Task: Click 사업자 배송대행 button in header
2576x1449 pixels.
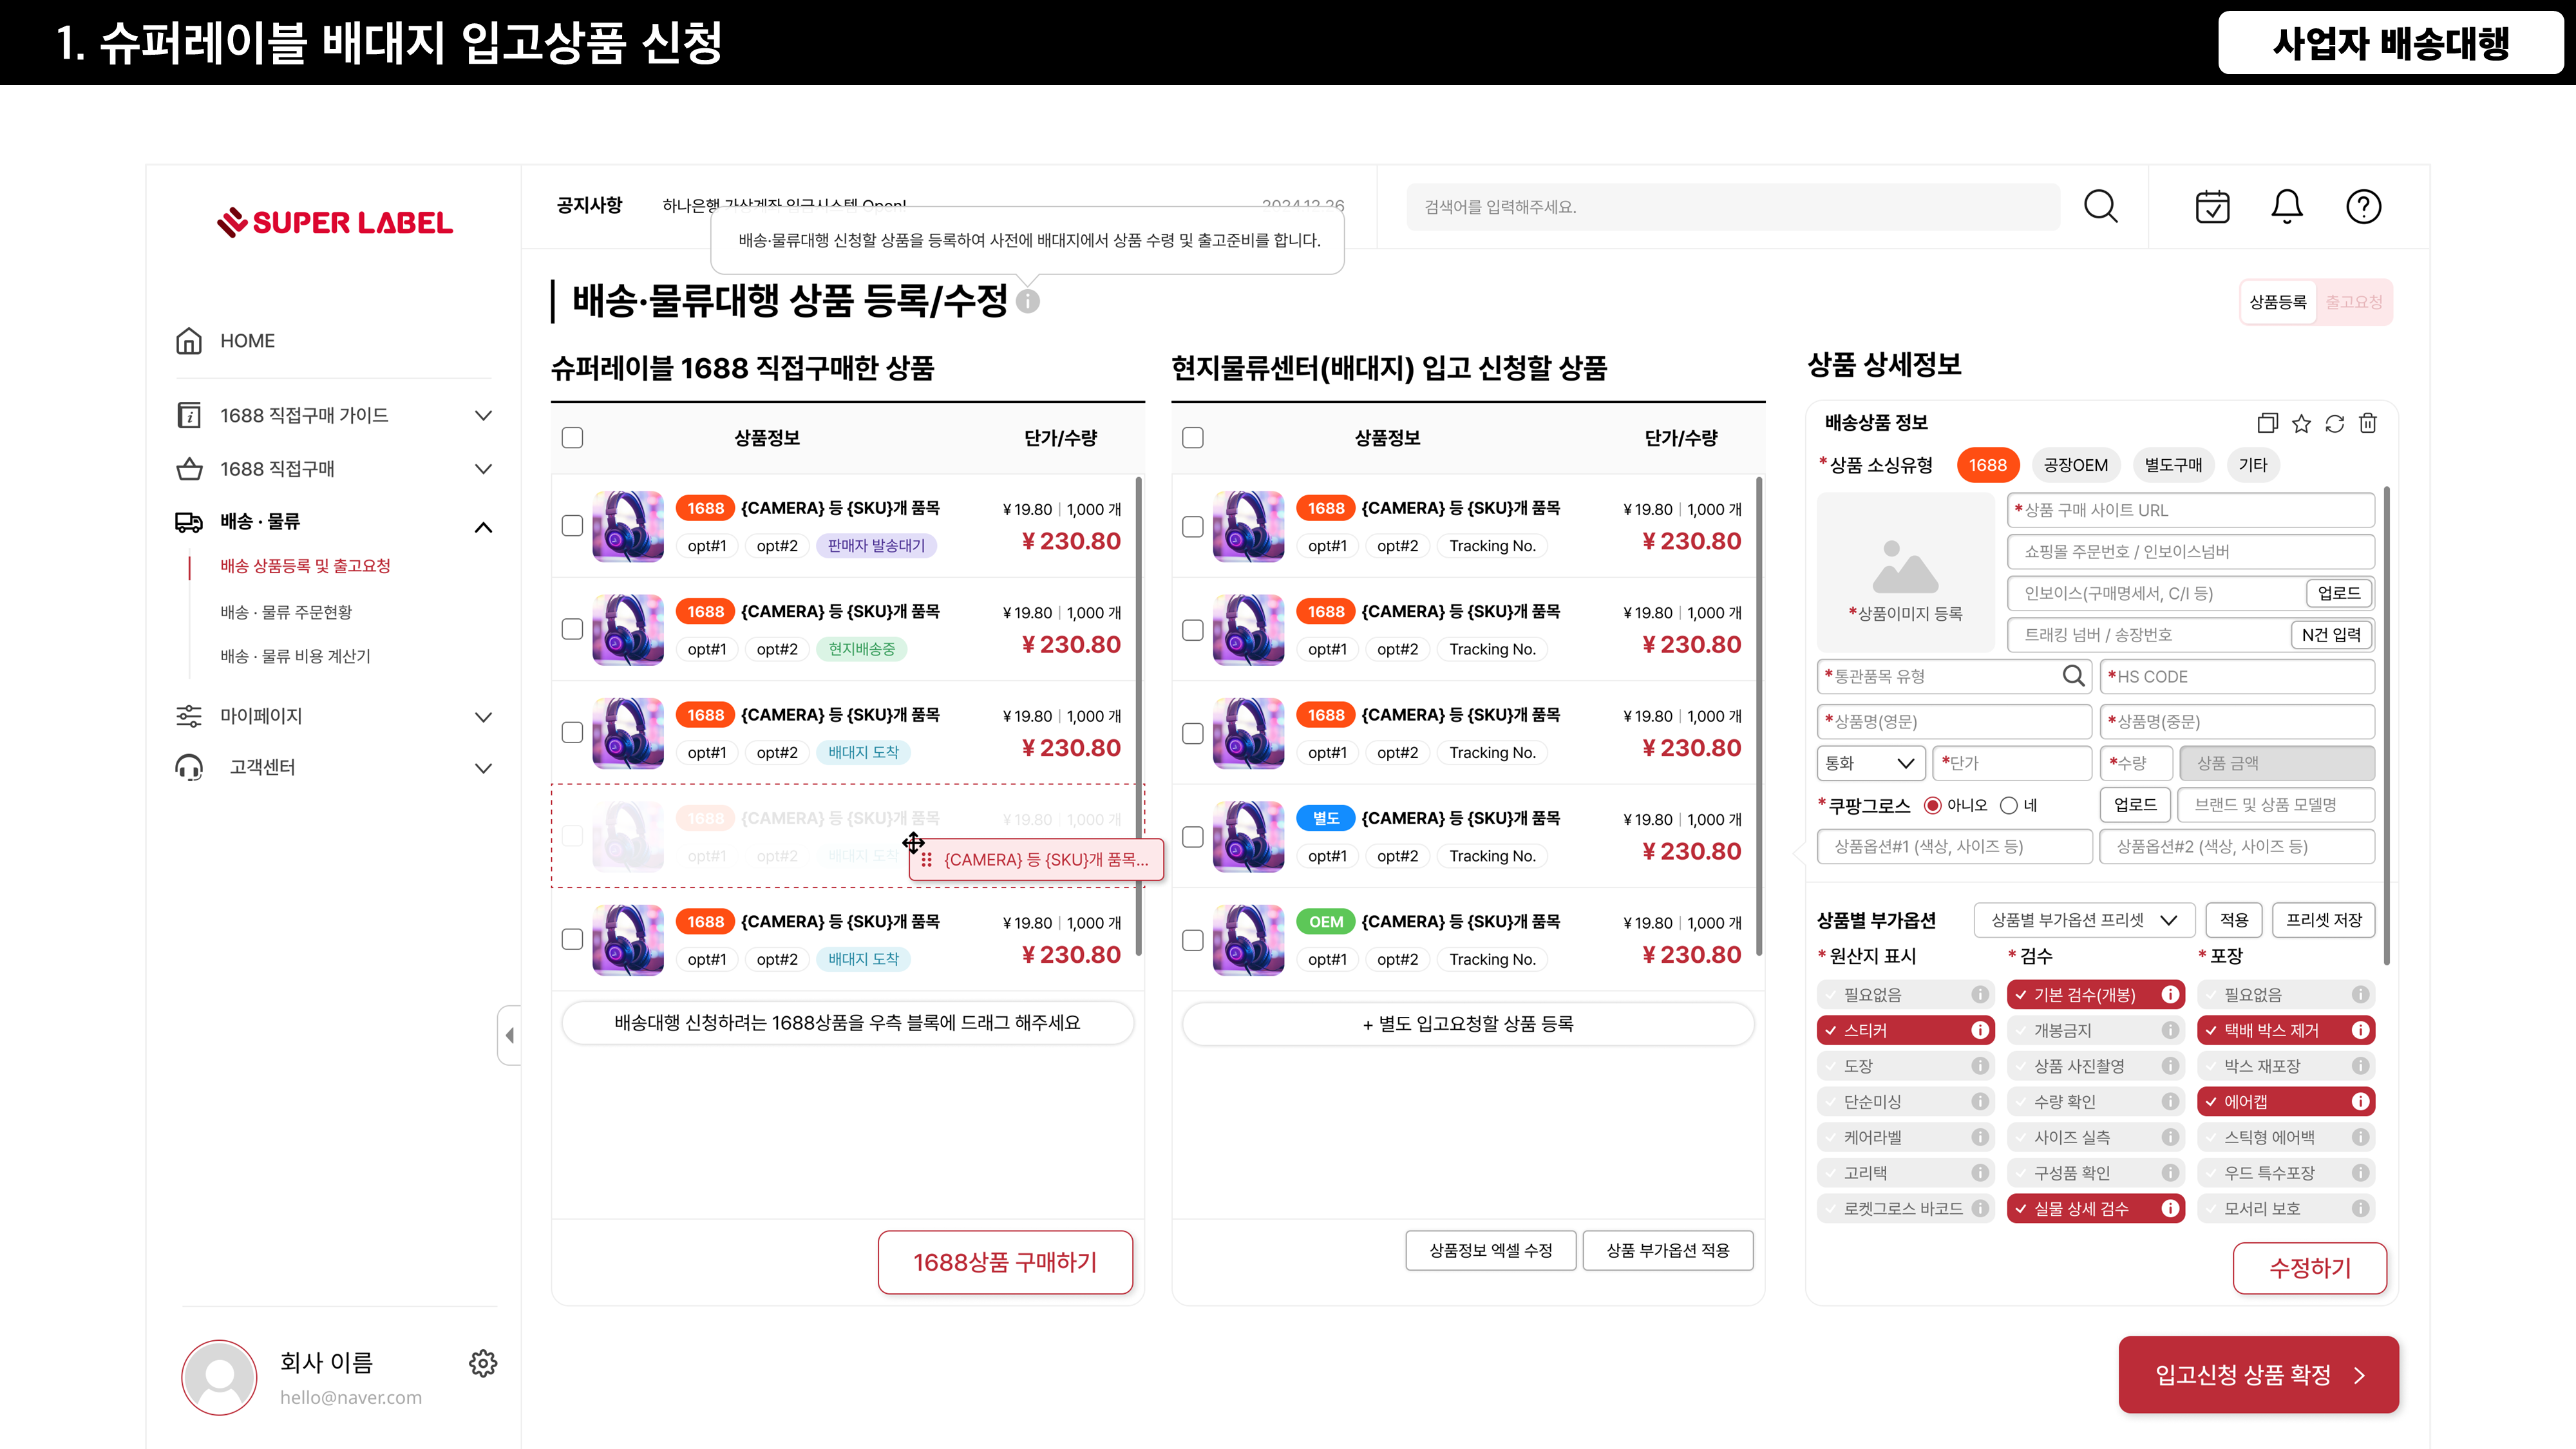Action: pyautogui.click(x=2390, y=42)
